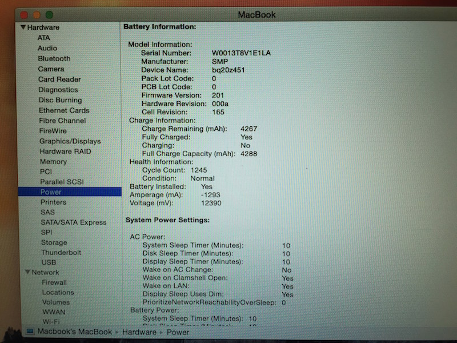Open the Bluetooth hardware entry

click(54, 58)
